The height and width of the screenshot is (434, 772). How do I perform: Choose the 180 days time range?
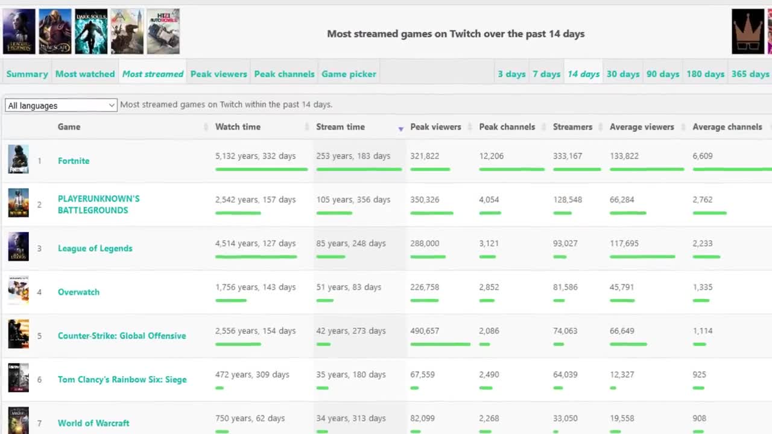(x=705, y=74)
